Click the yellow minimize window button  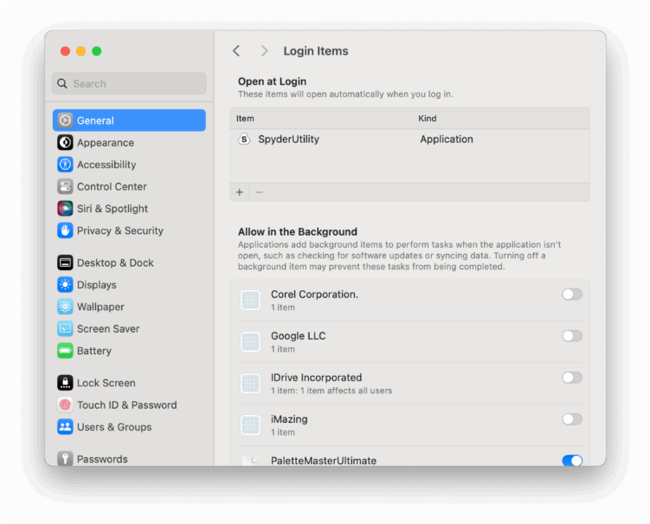(80, 51)
